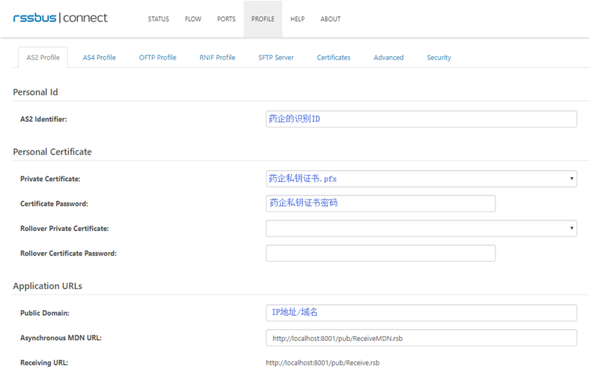Switch to the Advanced tab
The height and width of the screenshot is (378, 590).
(388, 57)
